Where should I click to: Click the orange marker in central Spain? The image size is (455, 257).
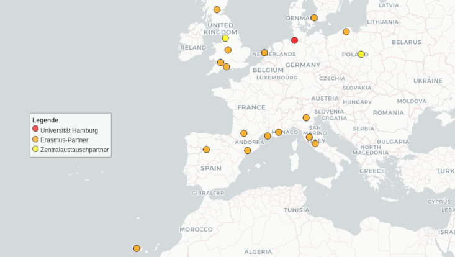click(206, 150)
